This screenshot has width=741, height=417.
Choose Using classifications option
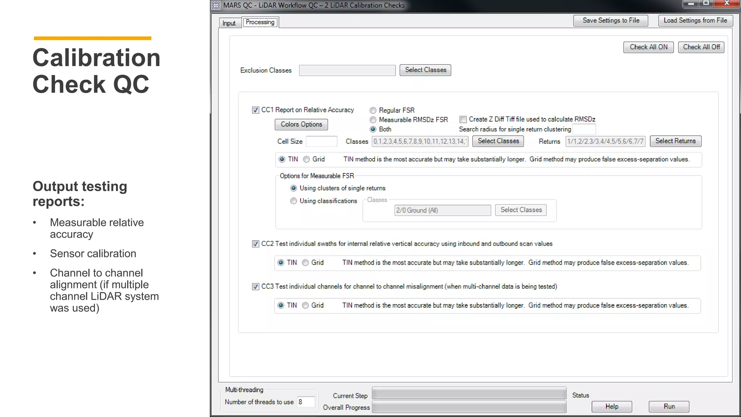293,201
